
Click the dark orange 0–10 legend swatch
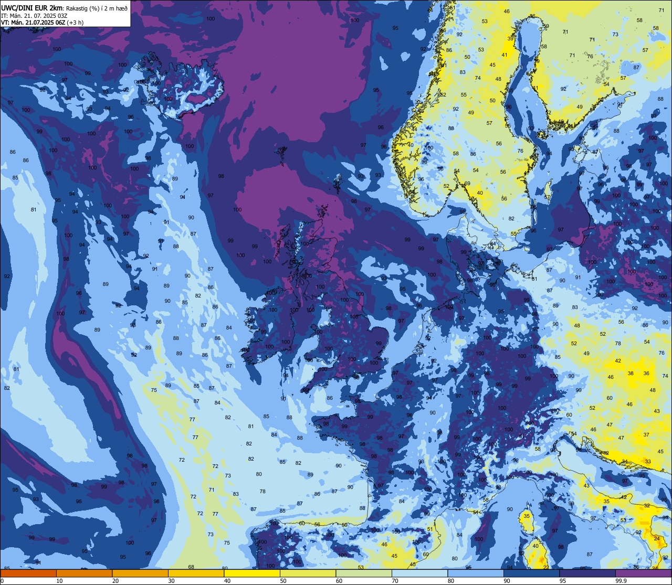[x=28, y=573]
